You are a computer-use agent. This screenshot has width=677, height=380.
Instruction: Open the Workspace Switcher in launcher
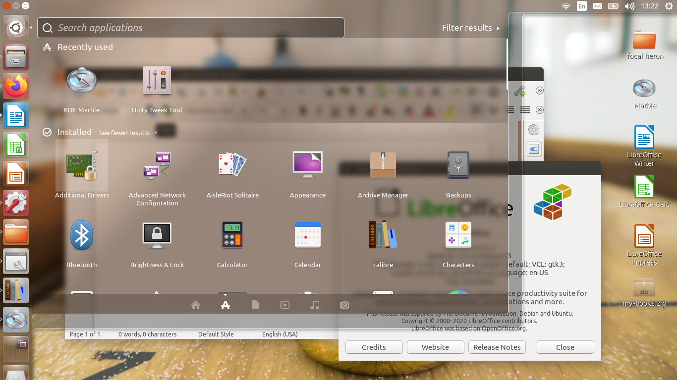tap(16, 348)
